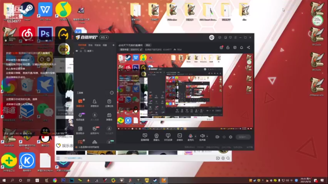Open user avatar in title bar

click(x=212, y=38)
